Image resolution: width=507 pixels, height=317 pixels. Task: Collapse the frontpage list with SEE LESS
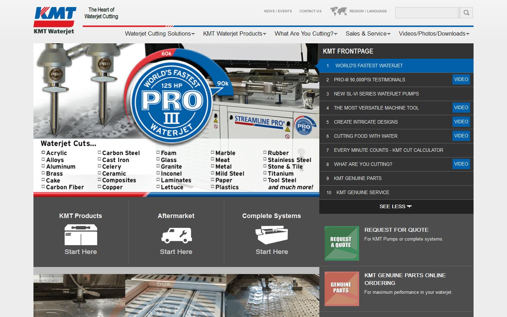396,207
